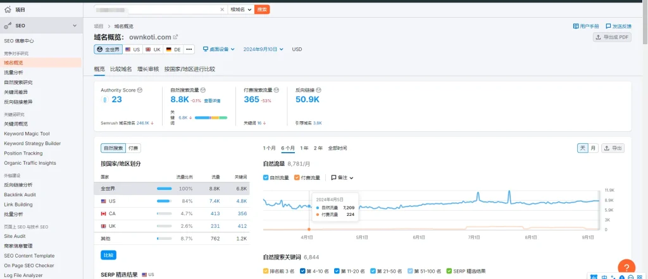Open ownkoti.com external link icon
The width and height of the screenshot is (648, 279).
tap(175, 37)
